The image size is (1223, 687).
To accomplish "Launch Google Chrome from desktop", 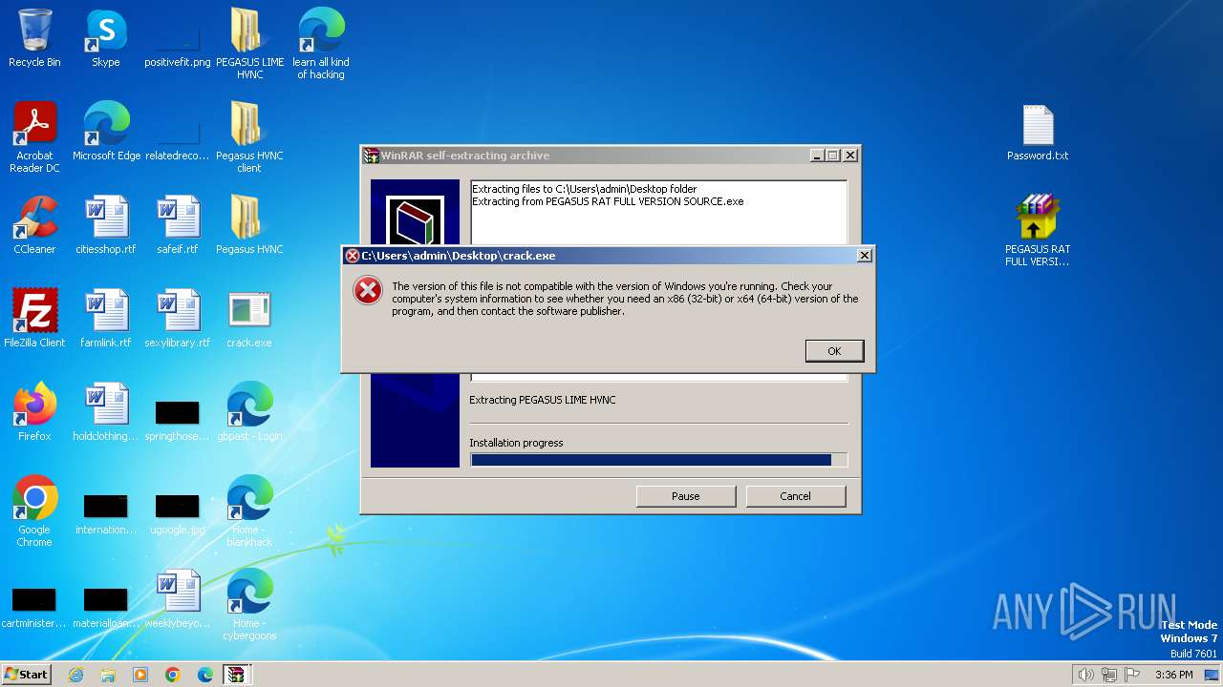I will 34,511.
